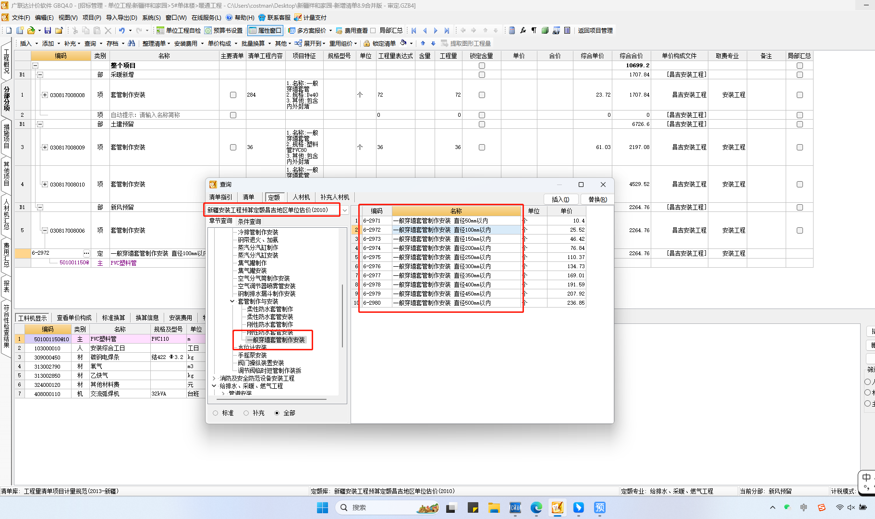Screen dimensions: 875x519
Task: Open File Explorer from taskbar
Action: (494, 507)
